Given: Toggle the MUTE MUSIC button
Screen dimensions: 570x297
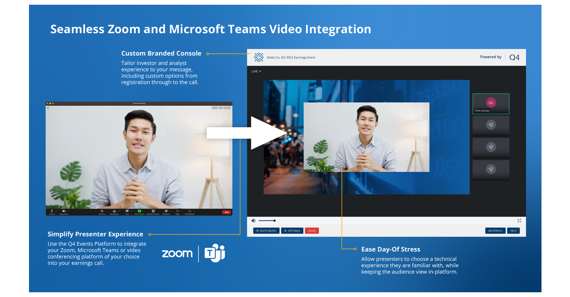Looking at the screenshot, I should pos(266,231).
